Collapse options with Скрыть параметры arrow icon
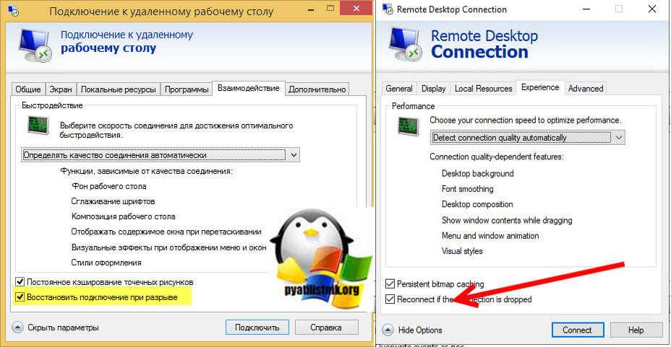 coord(17,327)
